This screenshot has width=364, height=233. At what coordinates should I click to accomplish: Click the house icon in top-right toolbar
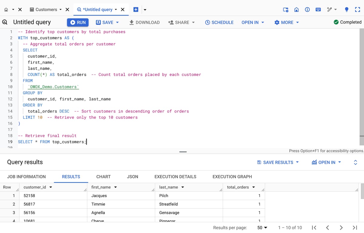pos(296,10)
